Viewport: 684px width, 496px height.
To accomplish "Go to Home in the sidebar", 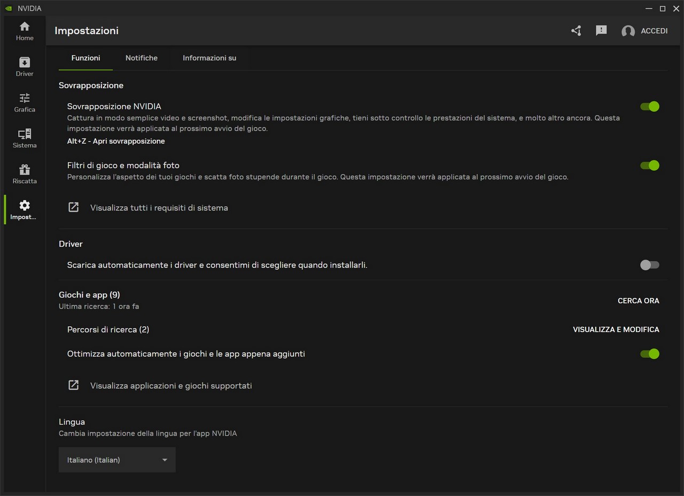I will [x=25, y=32].
